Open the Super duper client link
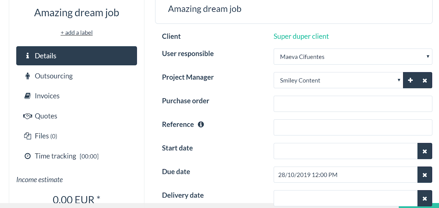Viewport: 439px width, 208px height. click(x=301, y=36)
